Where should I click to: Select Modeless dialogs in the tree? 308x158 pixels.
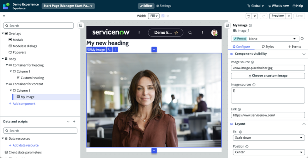click(25, 46)
